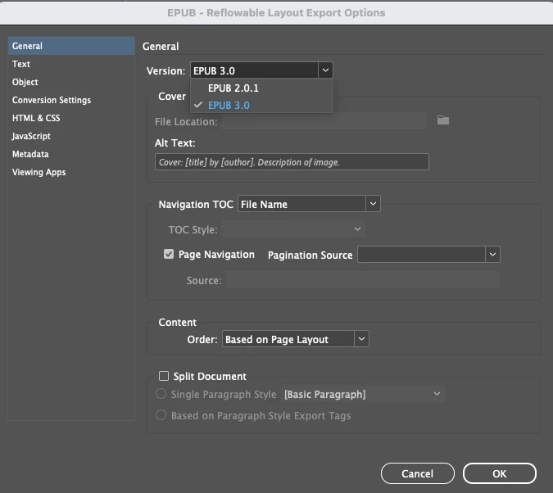Open the TOC Style dropdown
This screenshot has width=553, height=493.
[x=294, y=229]
